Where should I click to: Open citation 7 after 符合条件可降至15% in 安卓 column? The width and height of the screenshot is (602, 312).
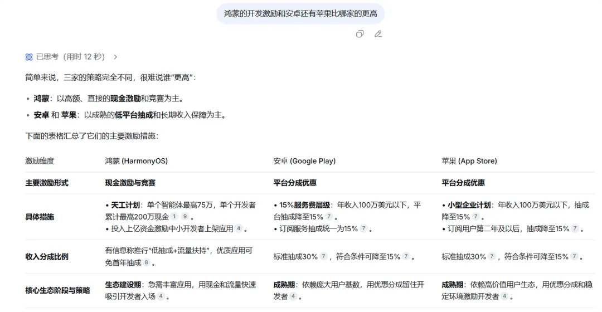pos(406,256)
